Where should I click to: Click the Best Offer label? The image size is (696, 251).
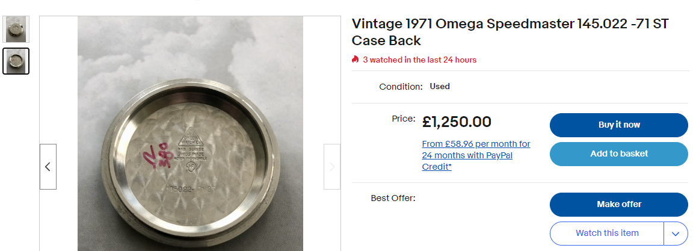(x=393, y=197)
